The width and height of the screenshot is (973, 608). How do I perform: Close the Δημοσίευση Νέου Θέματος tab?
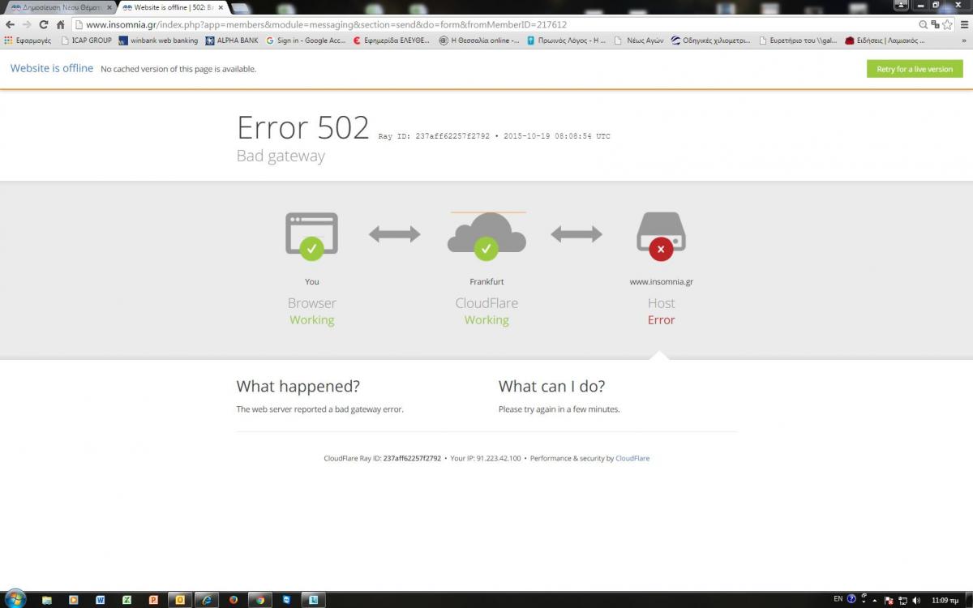coord(110,7)
